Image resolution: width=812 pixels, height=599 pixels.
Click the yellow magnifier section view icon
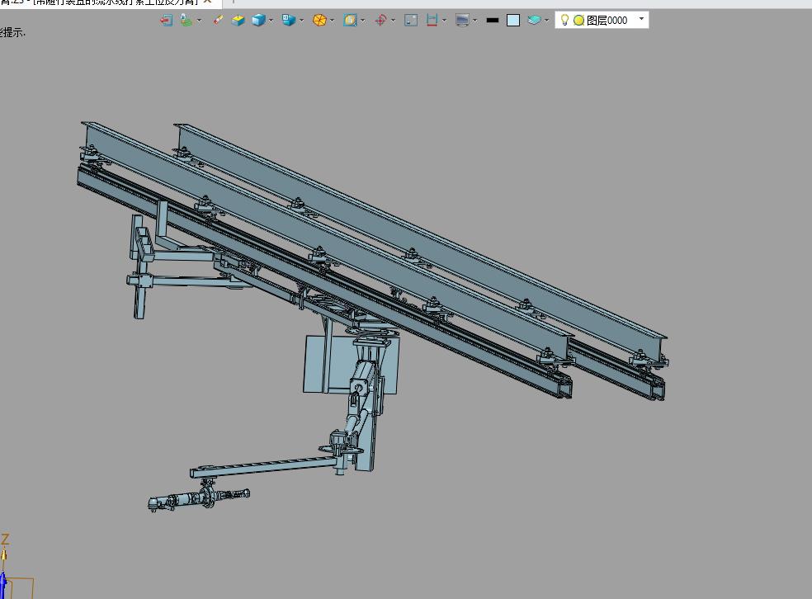pyautogui.click(x=350, y=20)
